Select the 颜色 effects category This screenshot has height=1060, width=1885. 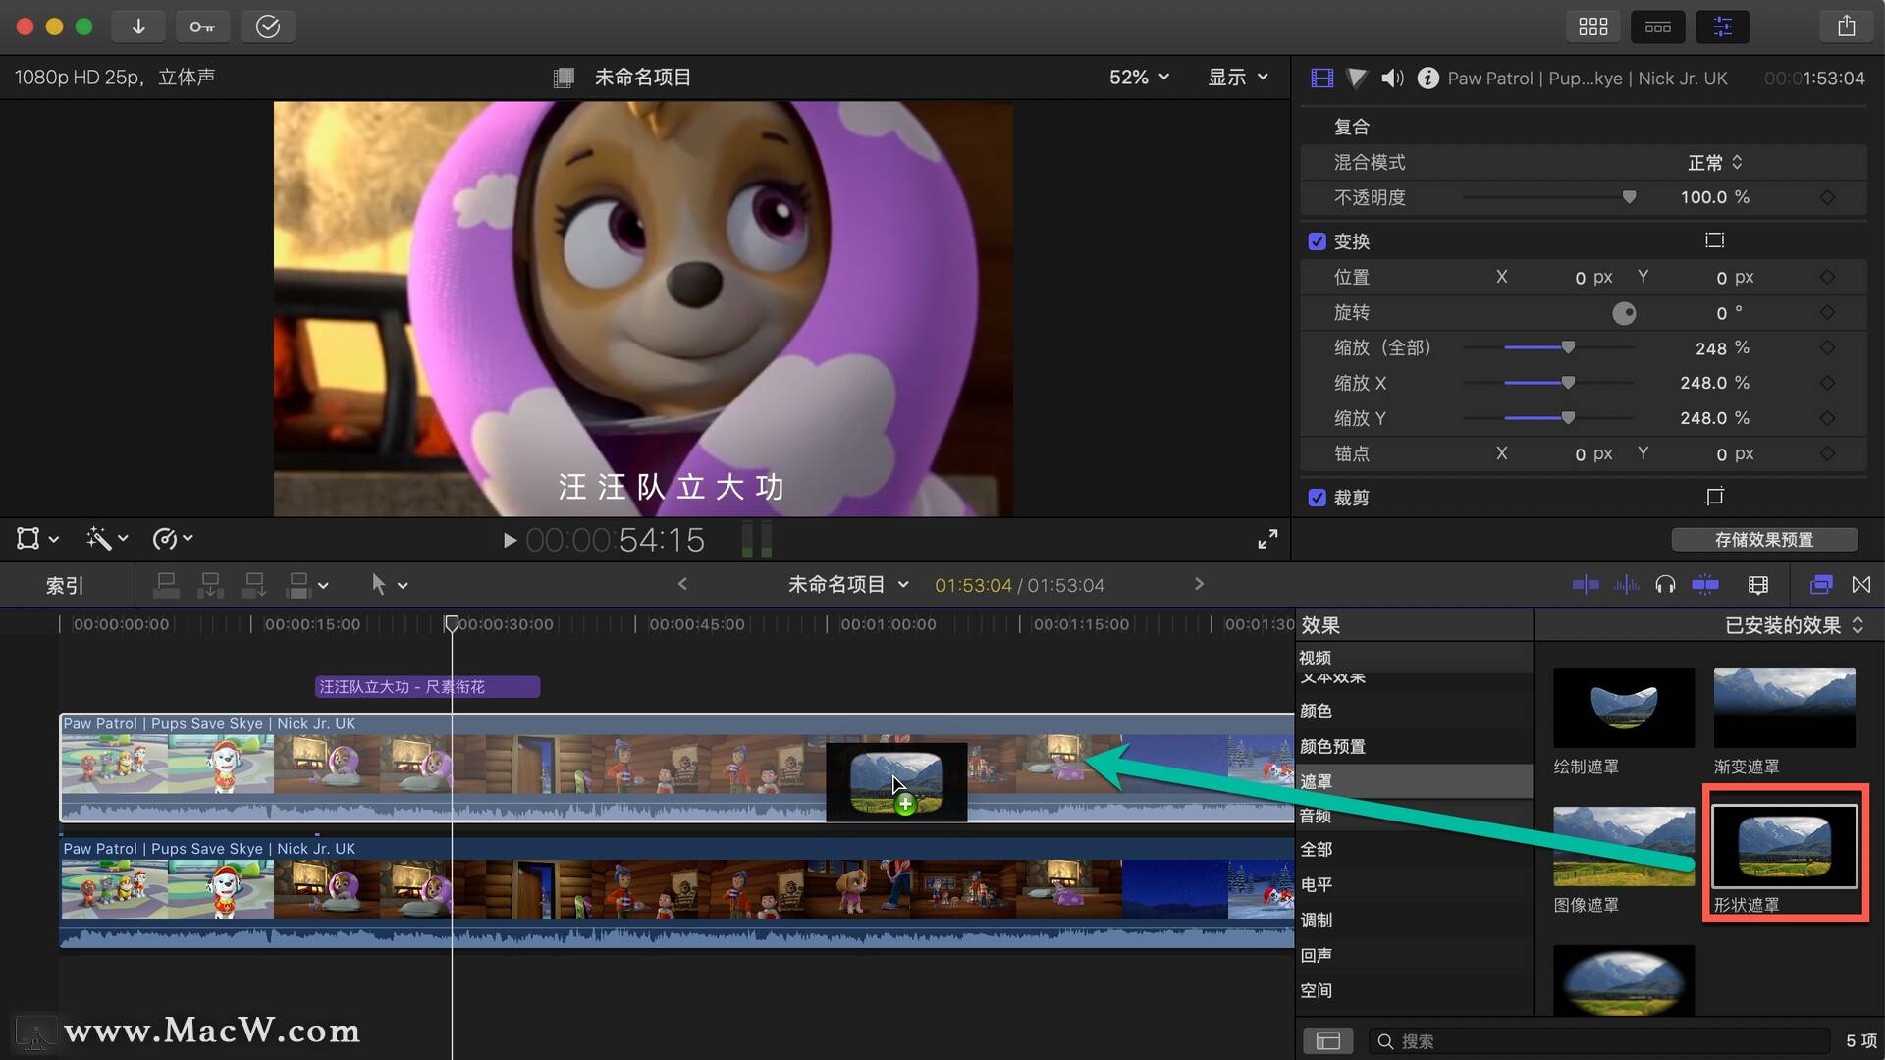(x=1414, y=711)
